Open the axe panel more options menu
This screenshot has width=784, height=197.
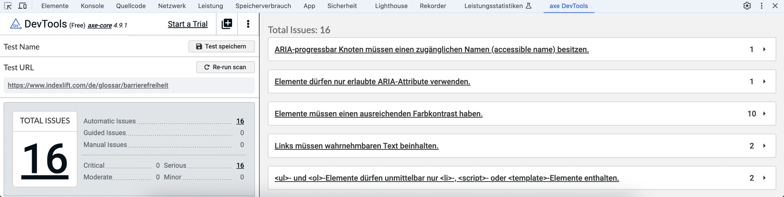[248, 24]
